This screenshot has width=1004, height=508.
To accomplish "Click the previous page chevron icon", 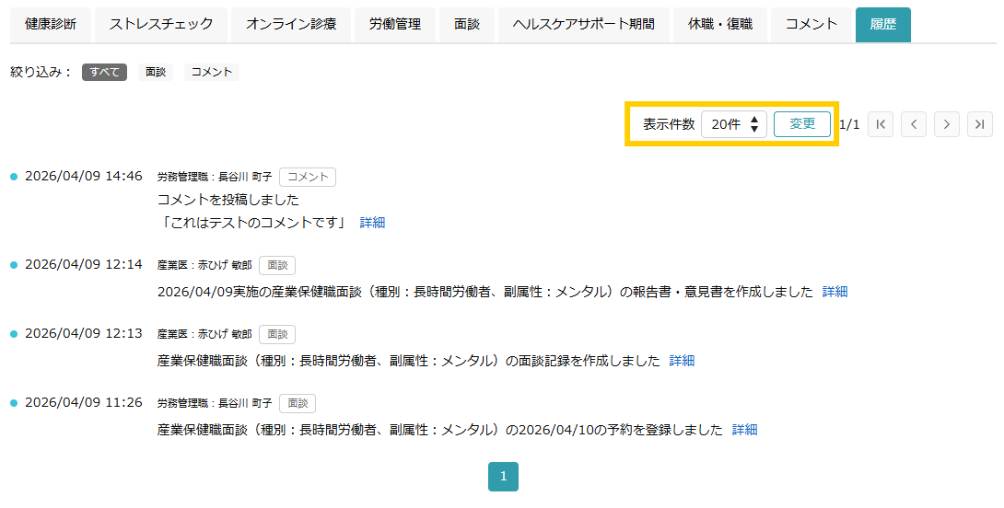I will 914,125.
